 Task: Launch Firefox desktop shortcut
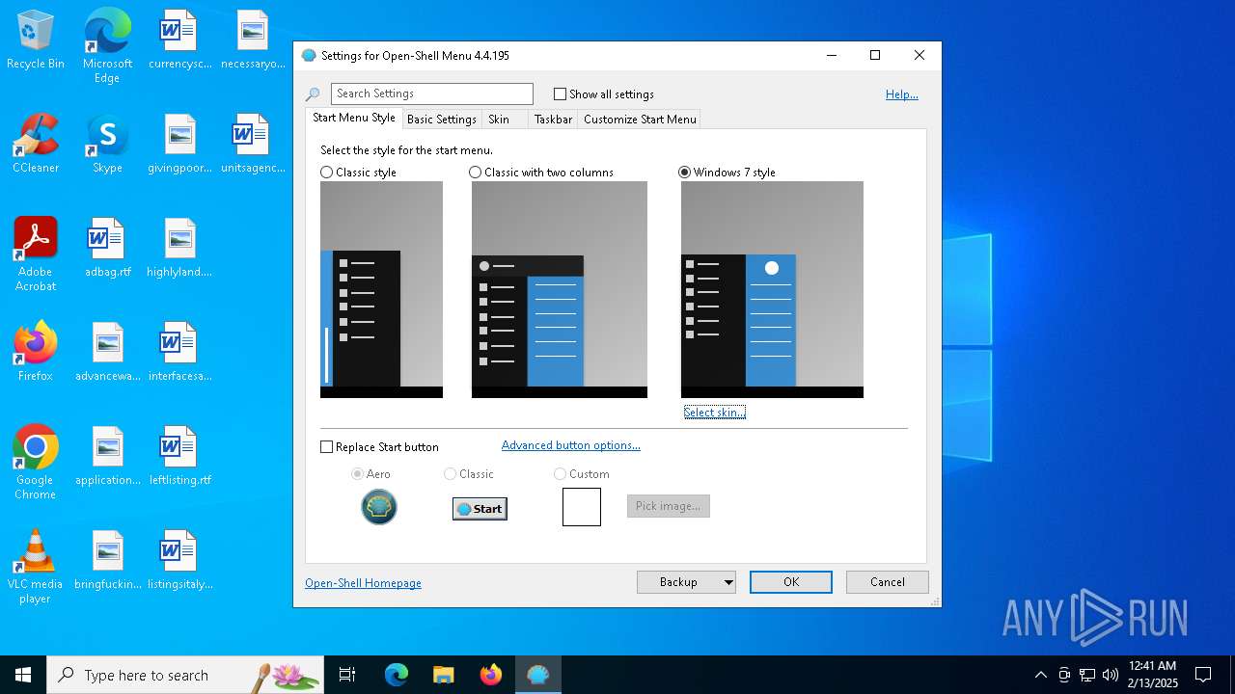click(36, 353)
